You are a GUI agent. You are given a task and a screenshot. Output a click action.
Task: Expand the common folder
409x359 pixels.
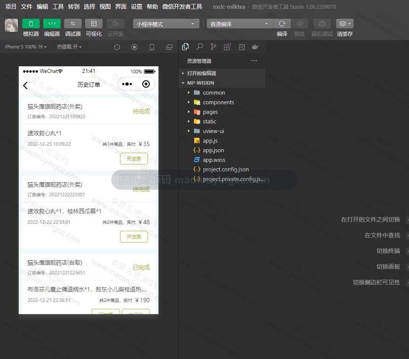[222, 92]
